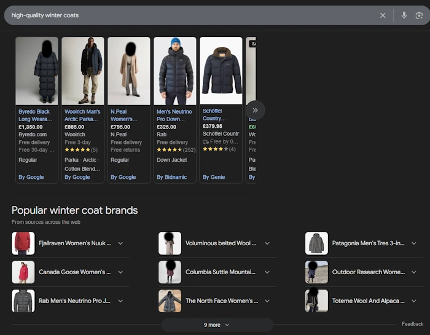Open Men's Neutrino Pro Down link
The image size is (430, 335).
(x=174, y=115)
